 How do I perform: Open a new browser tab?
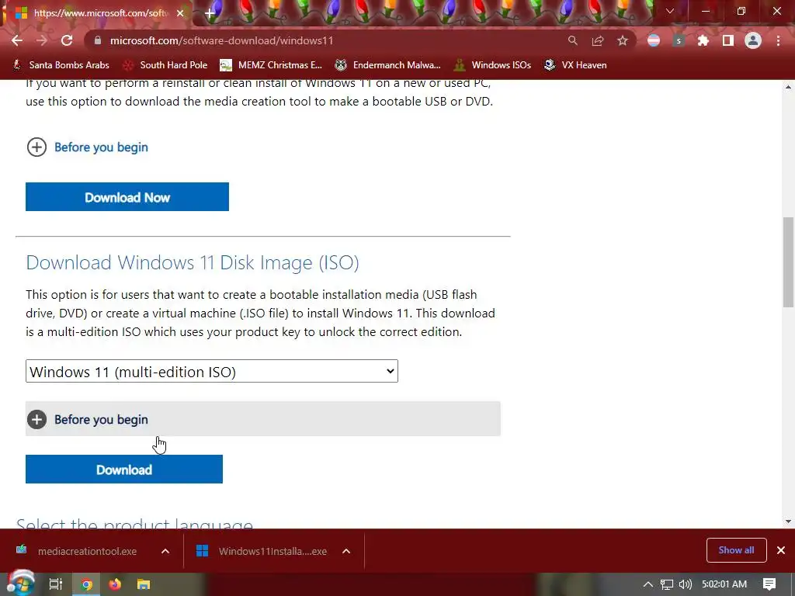[210, 13]
